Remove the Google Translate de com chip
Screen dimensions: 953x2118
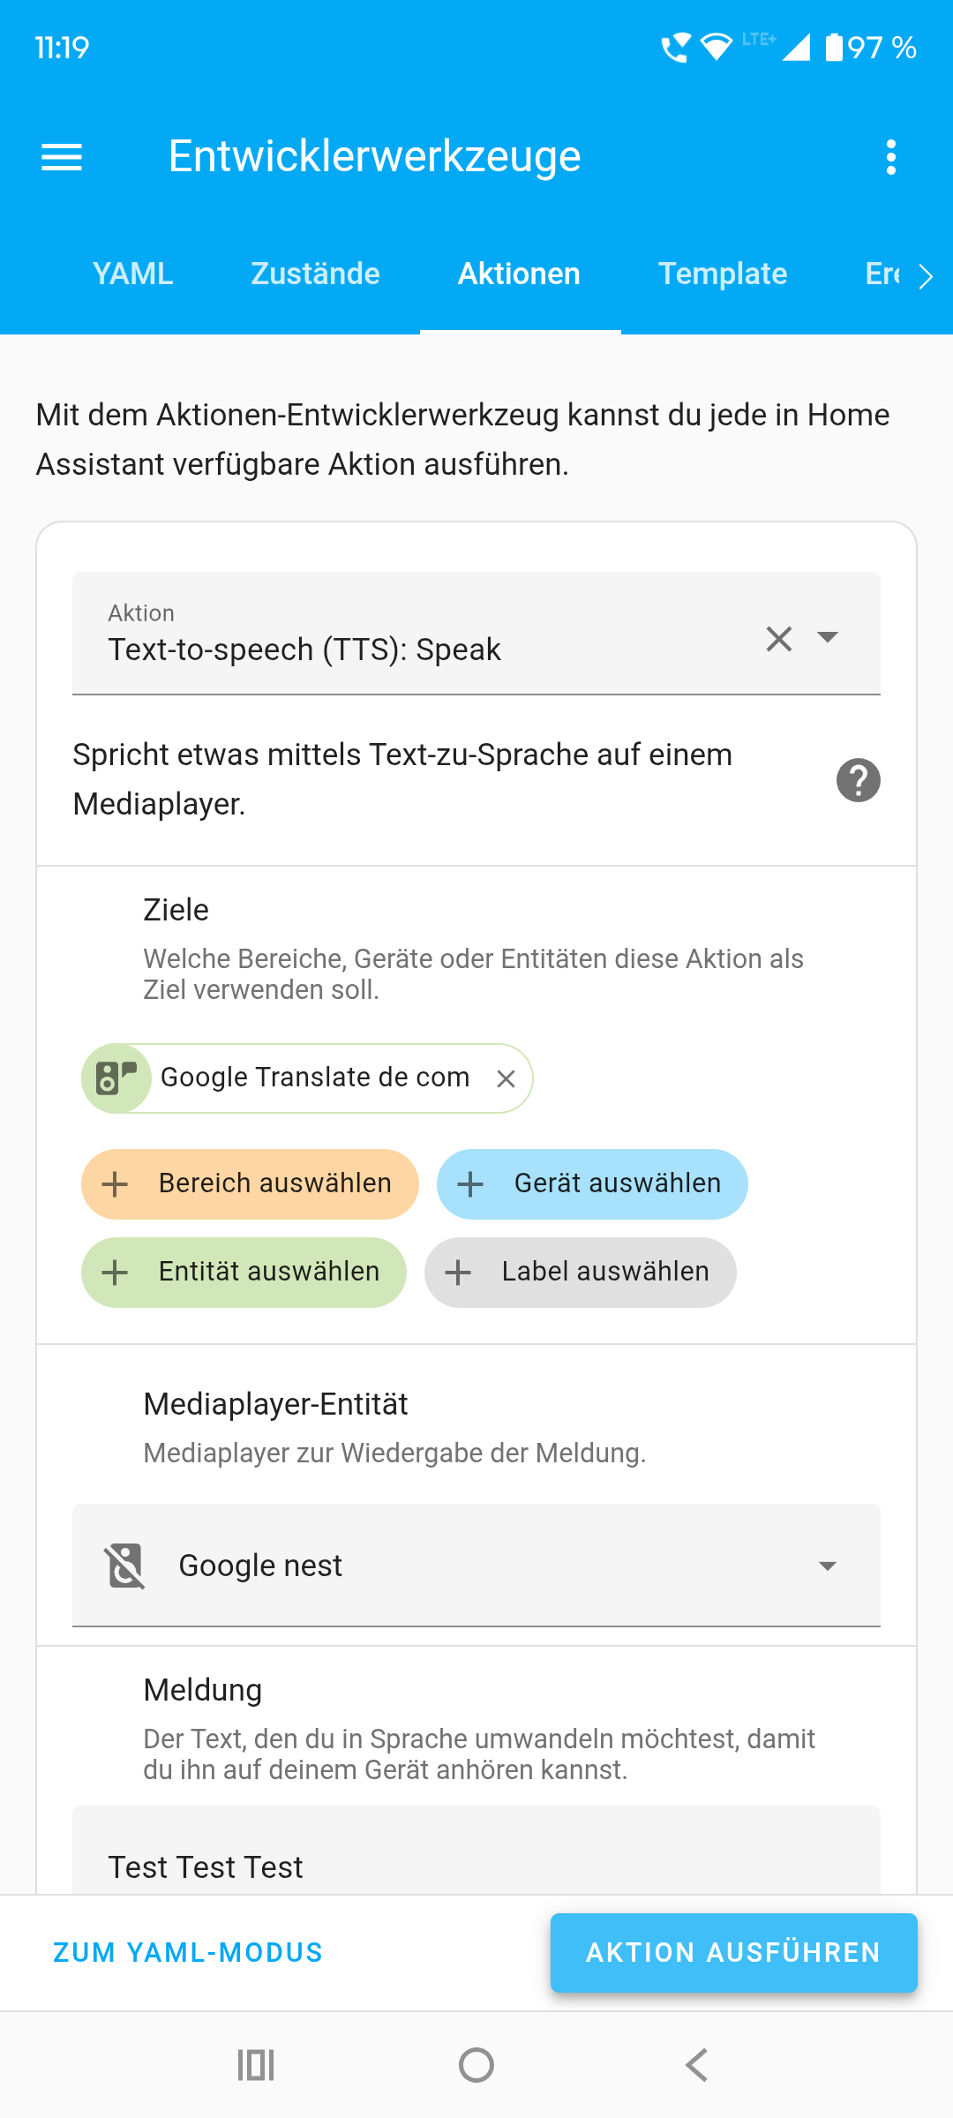506,1078
